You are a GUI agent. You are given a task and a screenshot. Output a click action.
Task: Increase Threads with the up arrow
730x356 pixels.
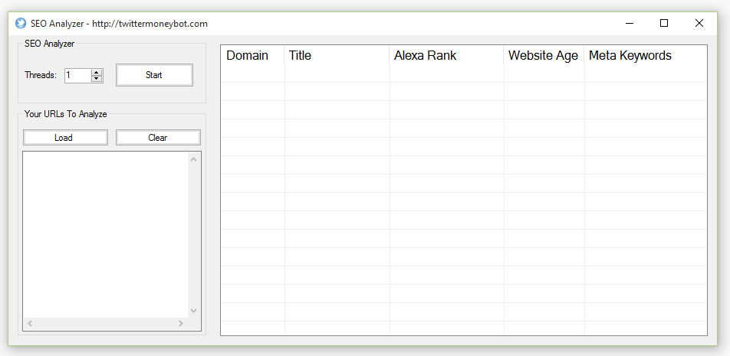97,72
